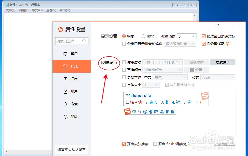Open the 搜索 sidebar section
Image resolution: width=248 pixels, height=156 pixels.
(72, 104)
